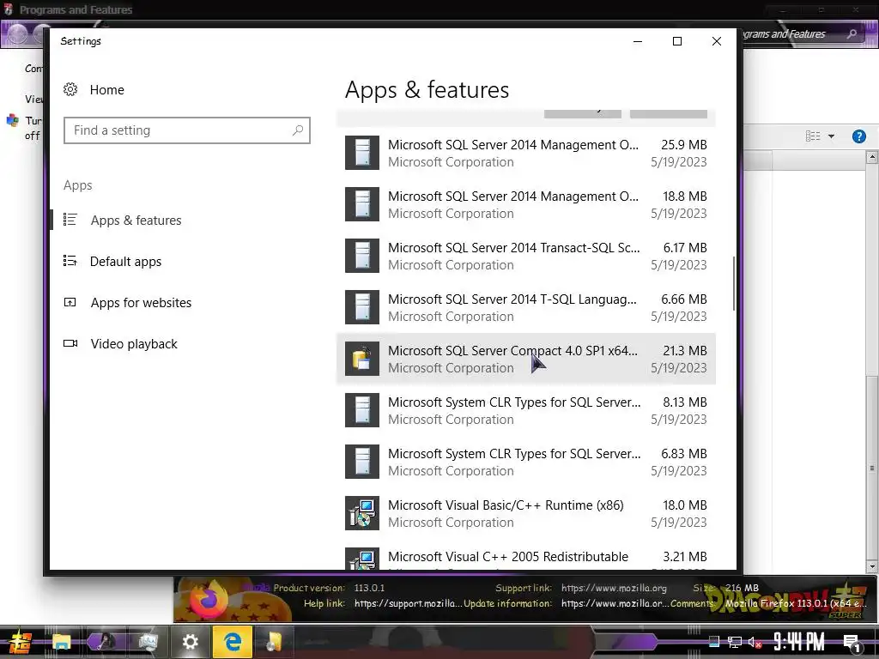This screenshot has width=879, height=659.
Task: Click the 6.83 MB size value
Action: (684, 454)
